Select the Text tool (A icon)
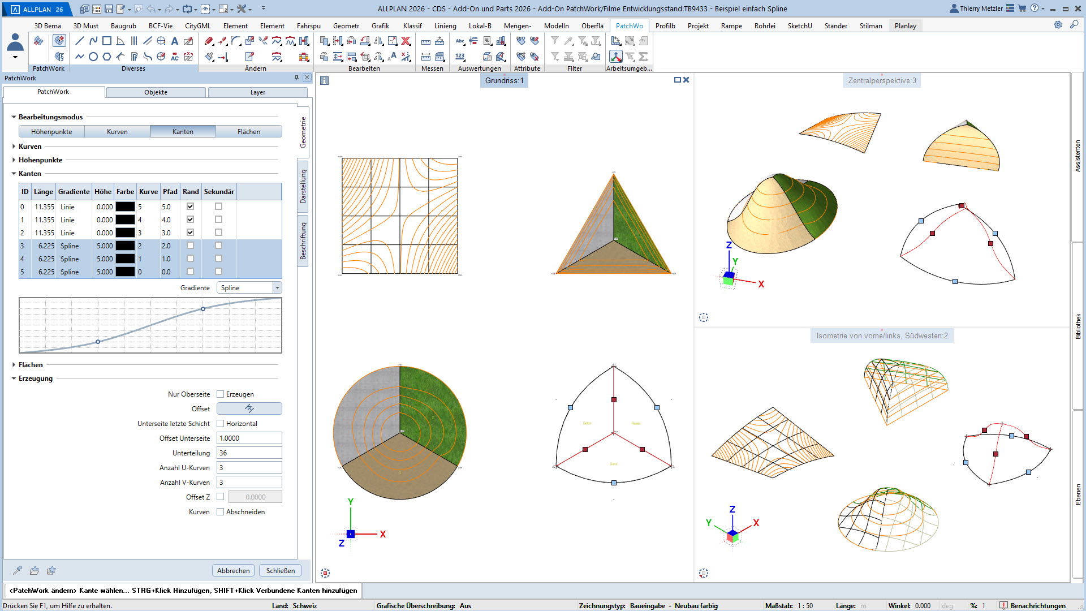This screenshot has height=611, width=1086. point(175,41)
